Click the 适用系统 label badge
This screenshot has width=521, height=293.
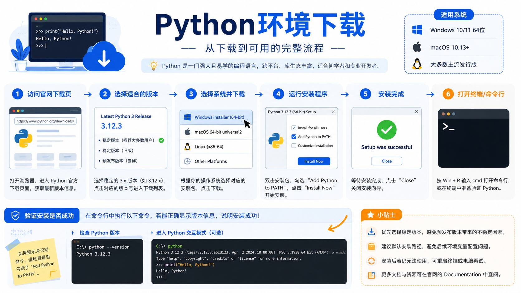[454, 15]
